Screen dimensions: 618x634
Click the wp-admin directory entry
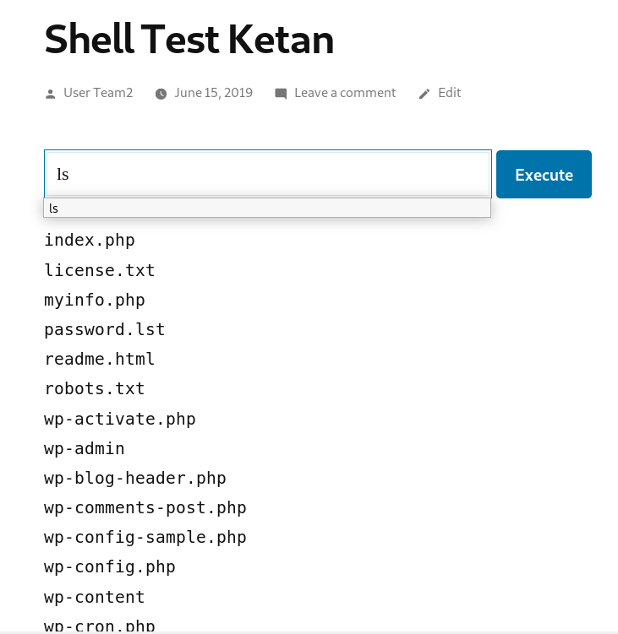point(85,448)
